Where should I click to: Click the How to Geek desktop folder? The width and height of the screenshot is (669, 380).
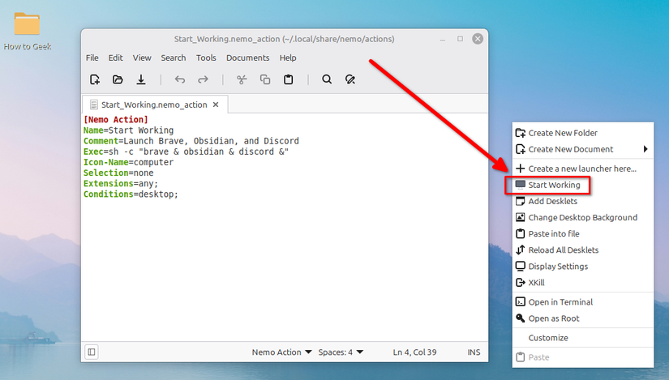click(x=27, y=31)
